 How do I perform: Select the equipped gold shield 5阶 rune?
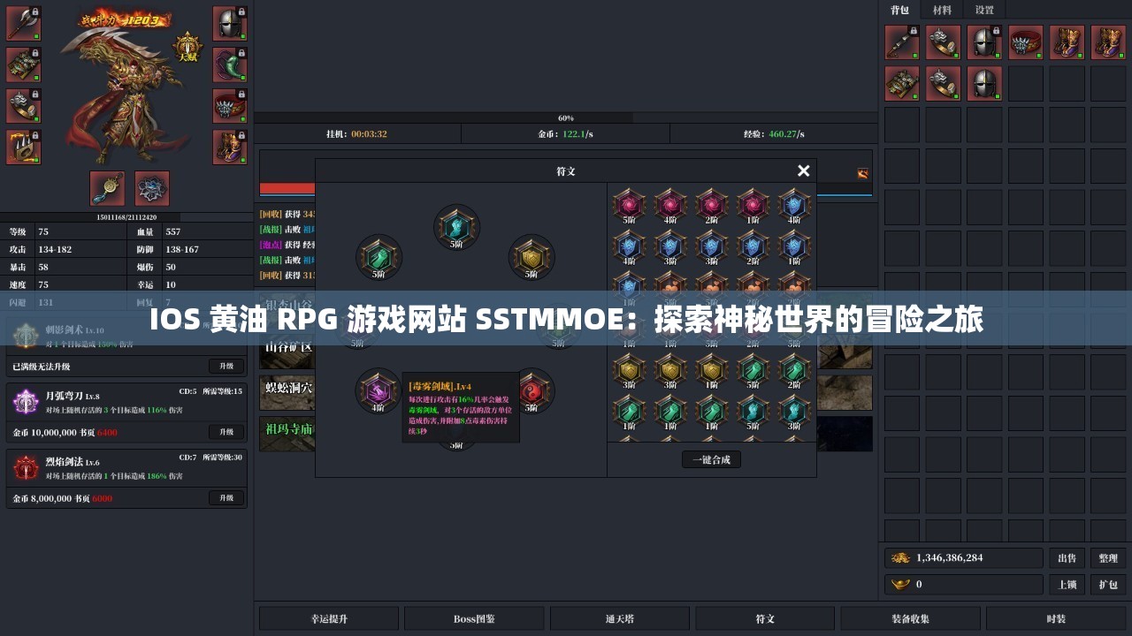click(532, 257)
